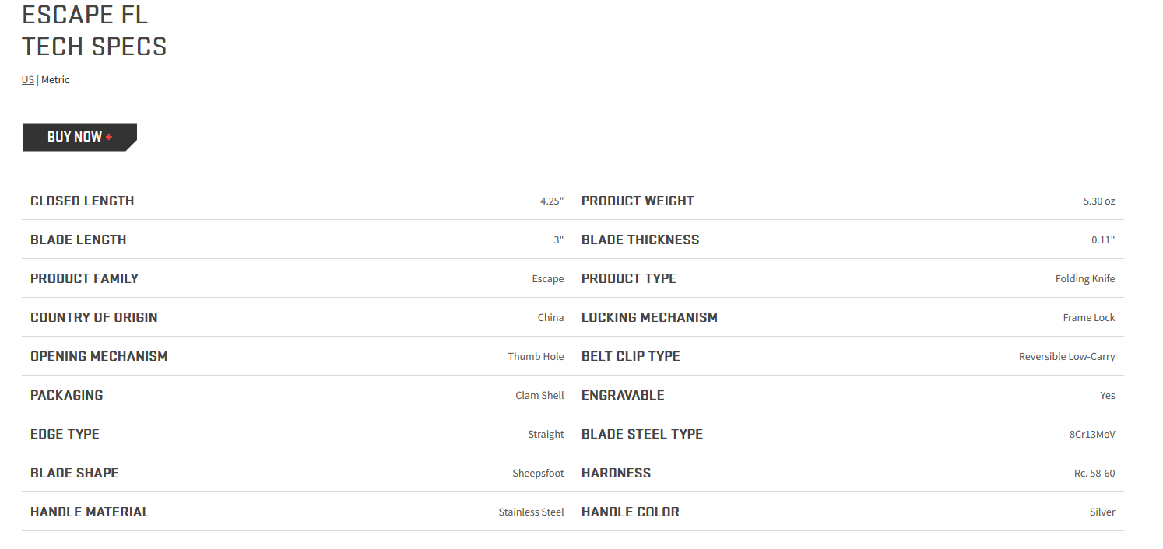Viewport: 1163px width, 549px height.
Task: Click the Packaging Clam Shell value
Action: coord(539,396)
